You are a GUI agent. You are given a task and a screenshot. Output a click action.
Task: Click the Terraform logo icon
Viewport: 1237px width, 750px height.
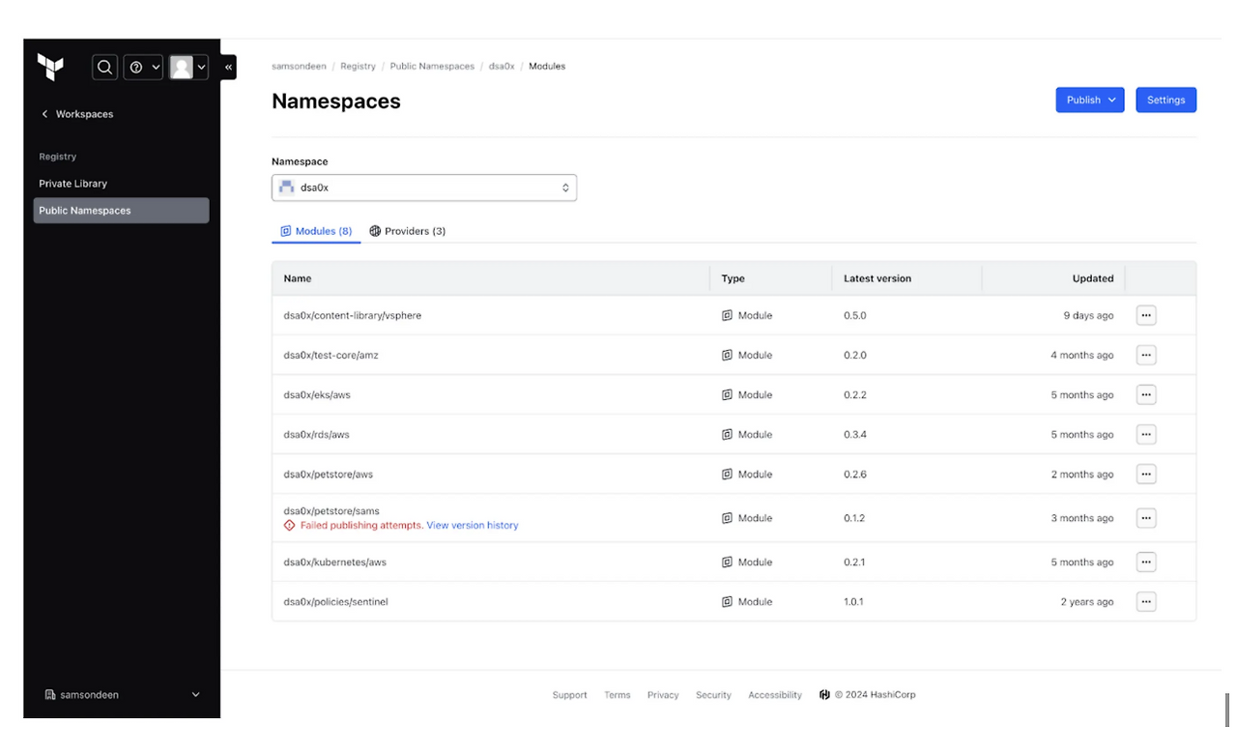(50, 67)
